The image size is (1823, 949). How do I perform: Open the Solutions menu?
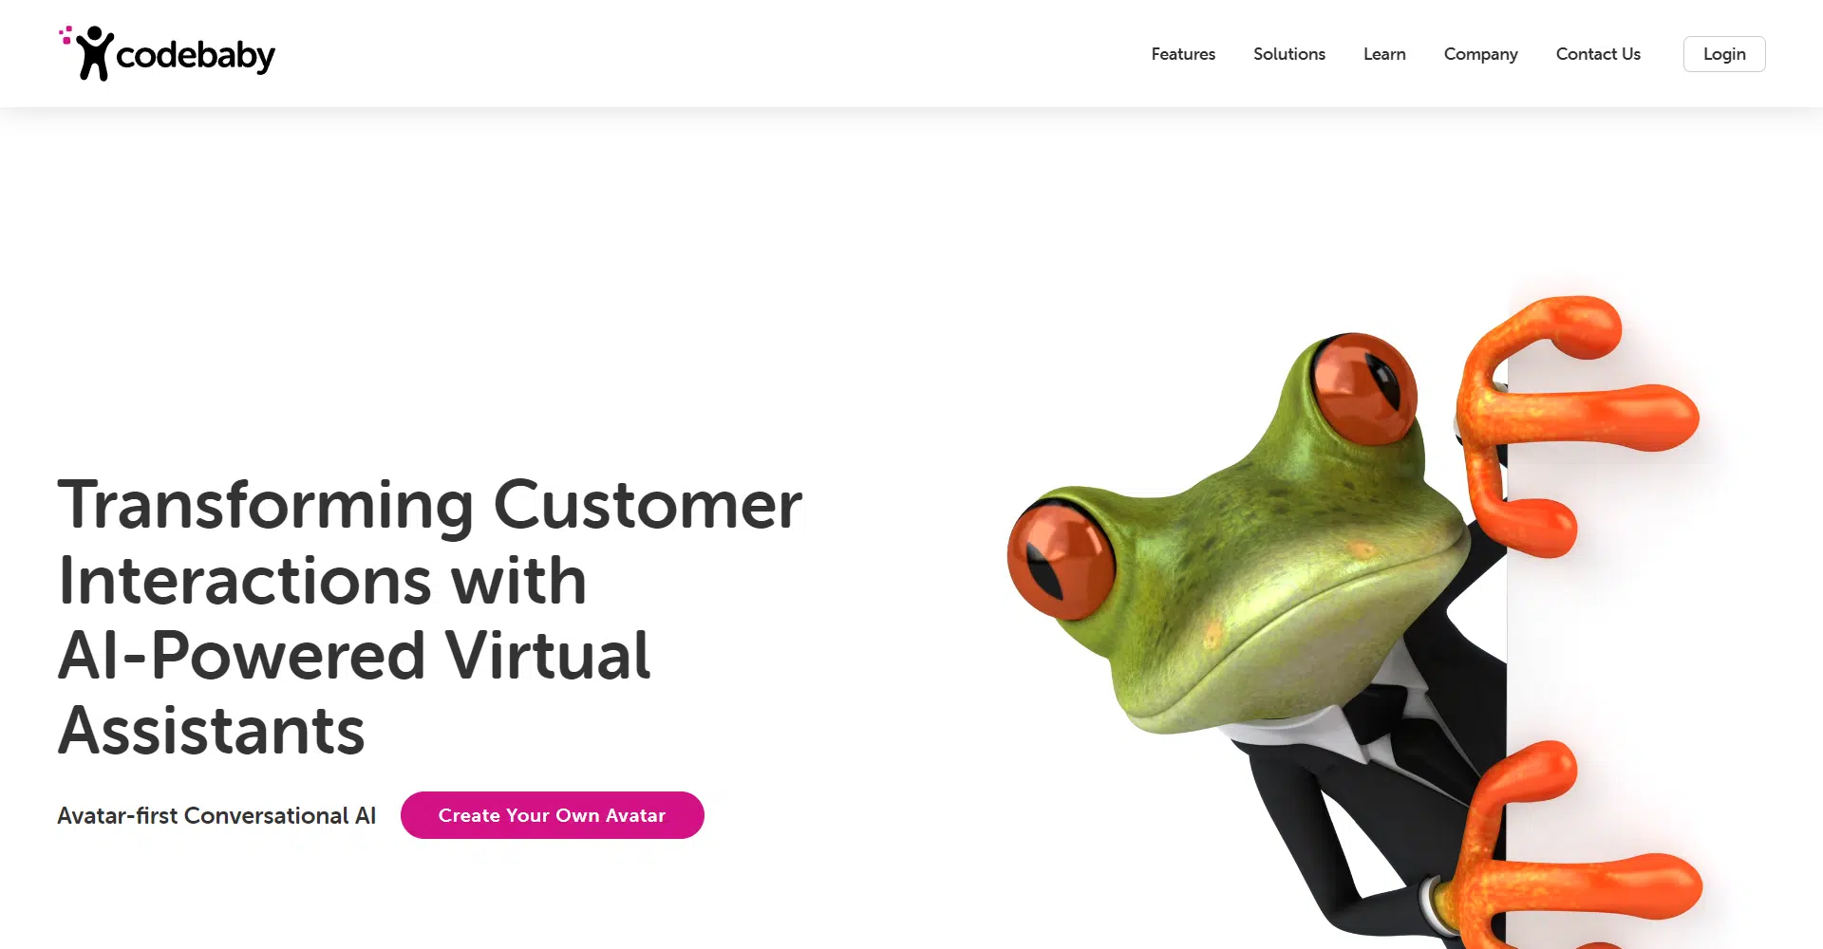(x=1289, y=54)
